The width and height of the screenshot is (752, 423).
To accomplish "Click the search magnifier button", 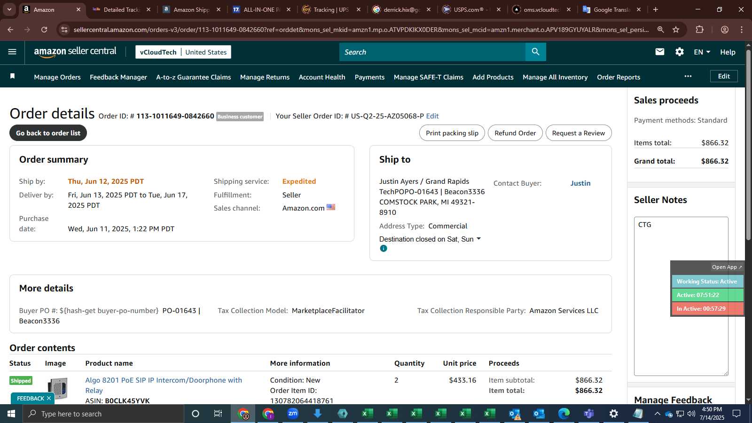I will (536, 52).
